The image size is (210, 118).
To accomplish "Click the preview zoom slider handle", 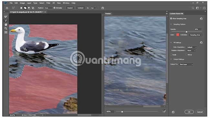I will 122,112.
